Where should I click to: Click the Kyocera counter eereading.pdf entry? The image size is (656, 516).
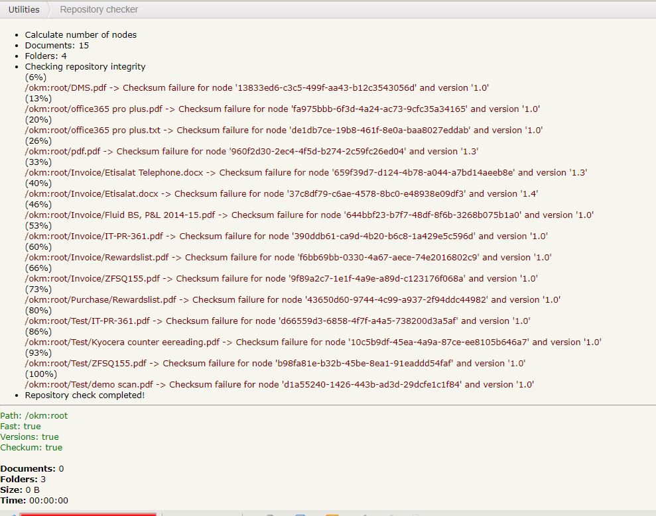[313, 342]
